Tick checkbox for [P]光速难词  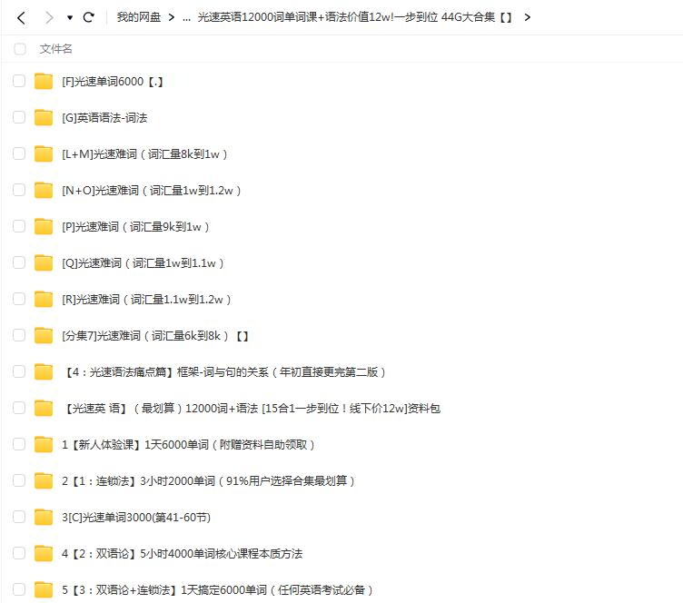tap(19, 226)
